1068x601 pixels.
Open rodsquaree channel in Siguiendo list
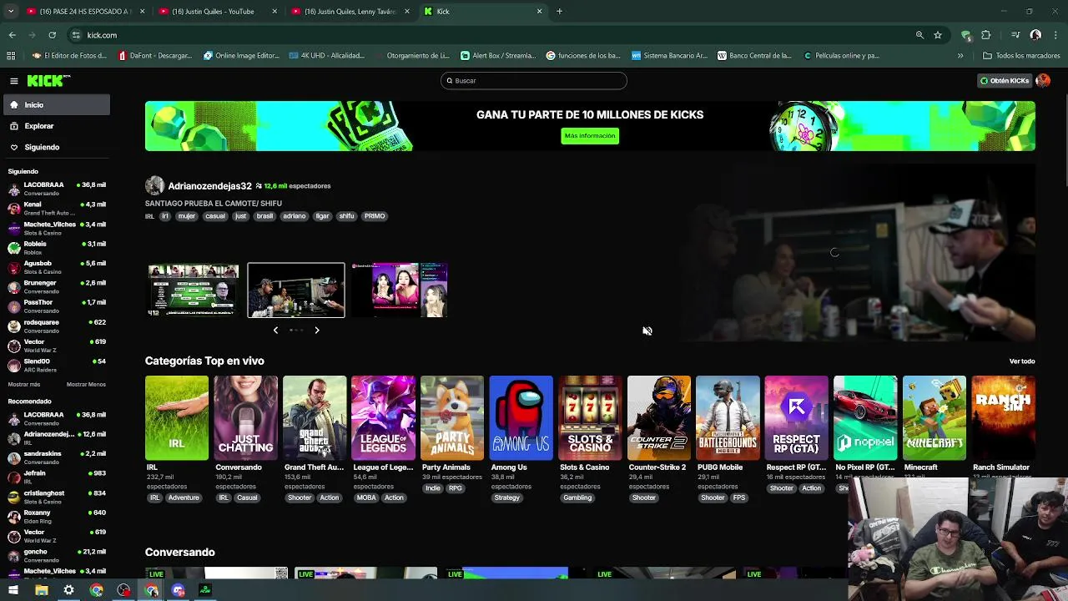pos(55,326)
